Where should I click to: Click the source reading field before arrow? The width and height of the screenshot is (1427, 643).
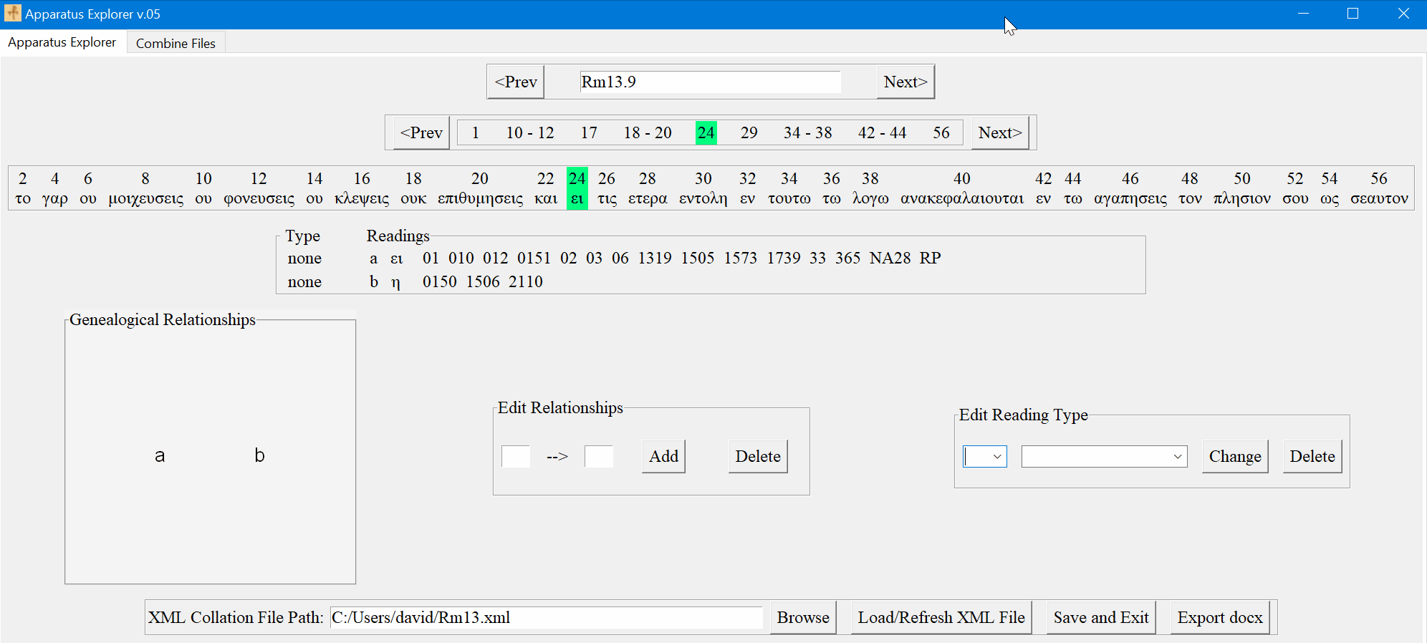tap(516, 456)
